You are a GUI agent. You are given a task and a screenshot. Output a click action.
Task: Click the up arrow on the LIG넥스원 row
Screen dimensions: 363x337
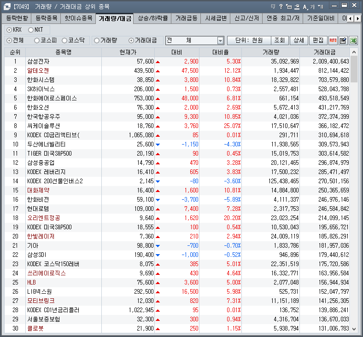pos(158,292)
